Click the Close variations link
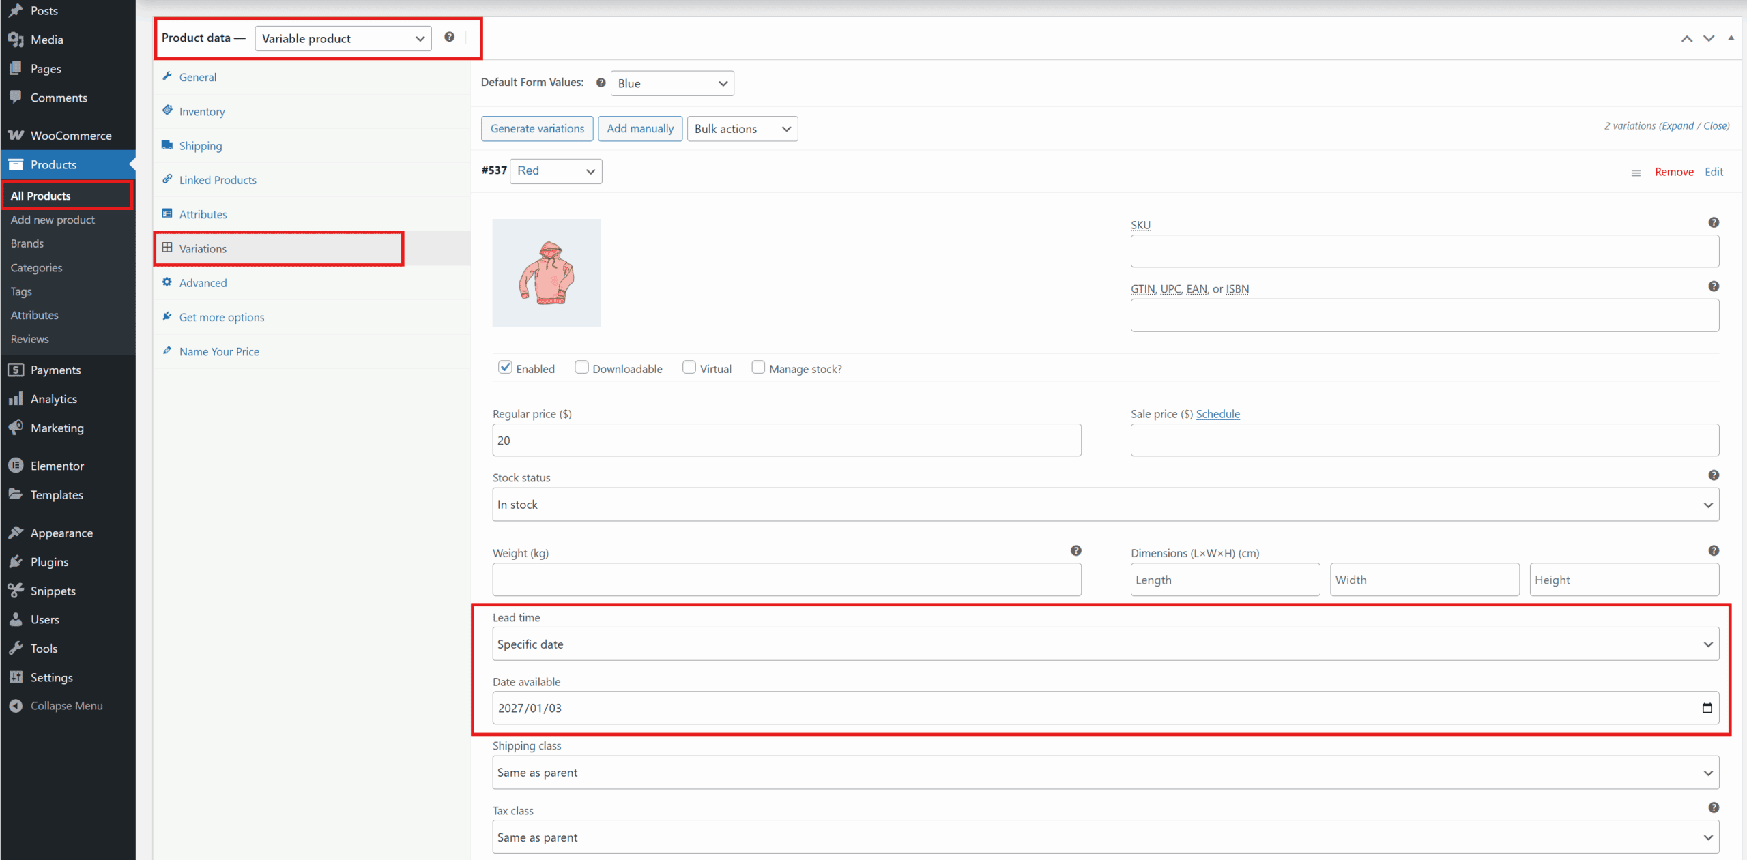Image resolution: width=1747 pixels, height=860 pixels. 1716,125
